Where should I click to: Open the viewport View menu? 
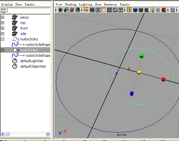(59, 4)
